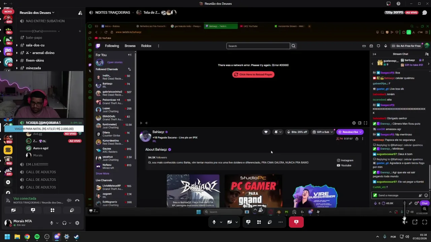
Task: Open the server with the 42 badge
Action: point(8,62)
